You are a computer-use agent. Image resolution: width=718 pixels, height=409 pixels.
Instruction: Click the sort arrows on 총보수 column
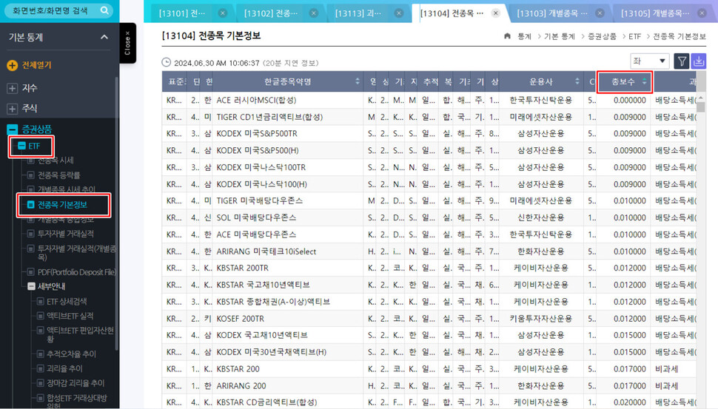pyautogui.click(x=644, y=81)
